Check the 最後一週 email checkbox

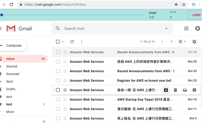click(x=58, y=90)
